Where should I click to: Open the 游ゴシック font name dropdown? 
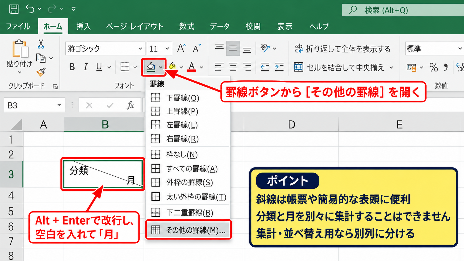coord(140,49)
